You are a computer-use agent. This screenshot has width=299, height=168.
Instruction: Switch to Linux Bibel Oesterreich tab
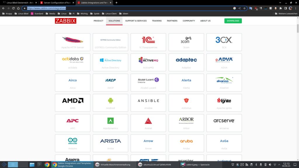[x=20, y=3]
